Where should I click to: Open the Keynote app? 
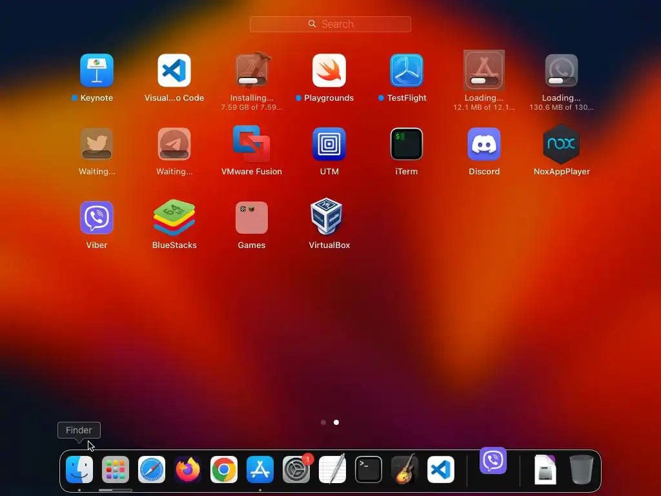pyautogui.click(x=97, y=70)
